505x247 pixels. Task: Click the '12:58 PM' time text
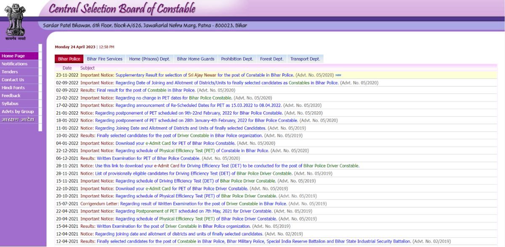106,47
